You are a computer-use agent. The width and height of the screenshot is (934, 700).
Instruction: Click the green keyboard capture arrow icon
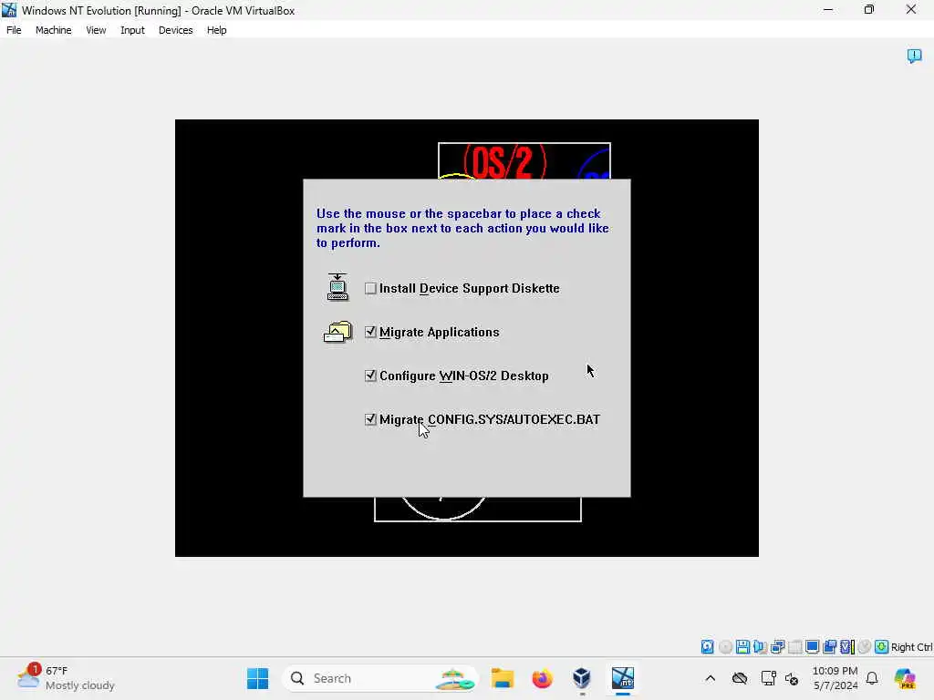[x=882, y=646]
